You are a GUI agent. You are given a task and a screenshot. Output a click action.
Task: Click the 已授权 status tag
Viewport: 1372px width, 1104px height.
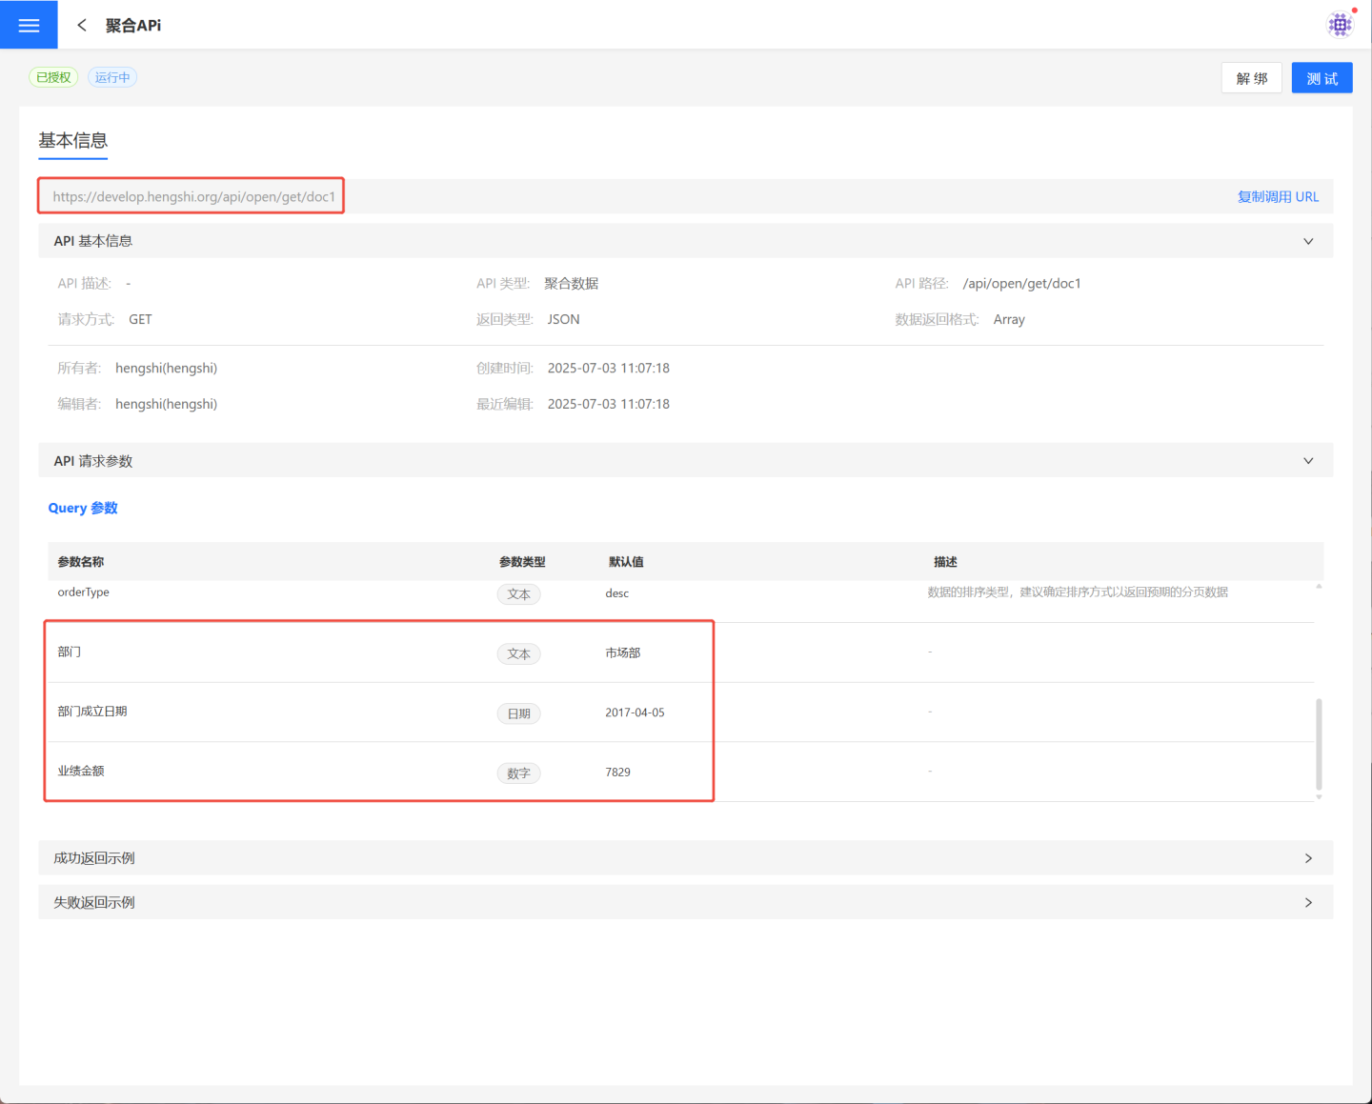coord(53,77)
